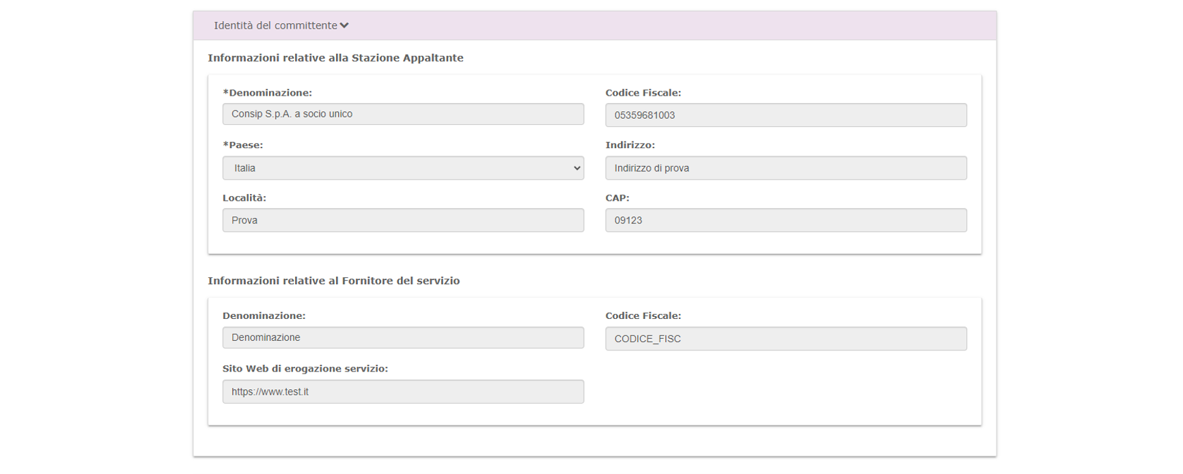Viewport: 1183px width, 474px height.
Task: Click Codice Fiscale label in Fornitore section
Action: 643,316
